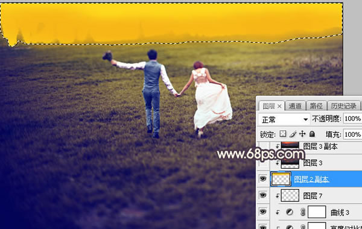The height and width of the screenshot is (229, 362).
Task: Close the 图层 panel tab with X
Action: [x=279, y=106]
